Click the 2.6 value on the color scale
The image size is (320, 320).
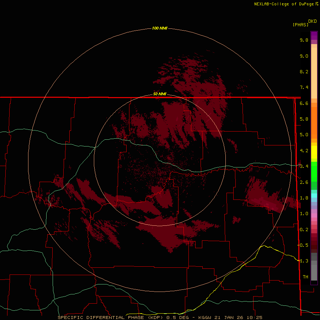coord(304,182)
